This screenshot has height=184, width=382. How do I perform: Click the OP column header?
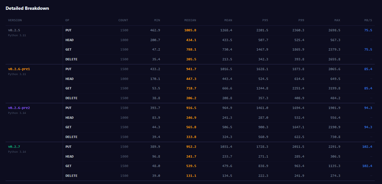(x=67, y=20)
